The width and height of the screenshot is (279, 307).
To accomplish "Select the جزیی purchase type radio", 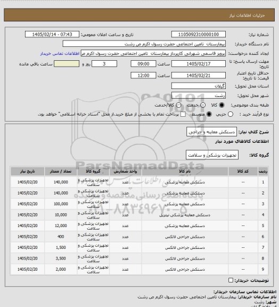I will (231, 114).
